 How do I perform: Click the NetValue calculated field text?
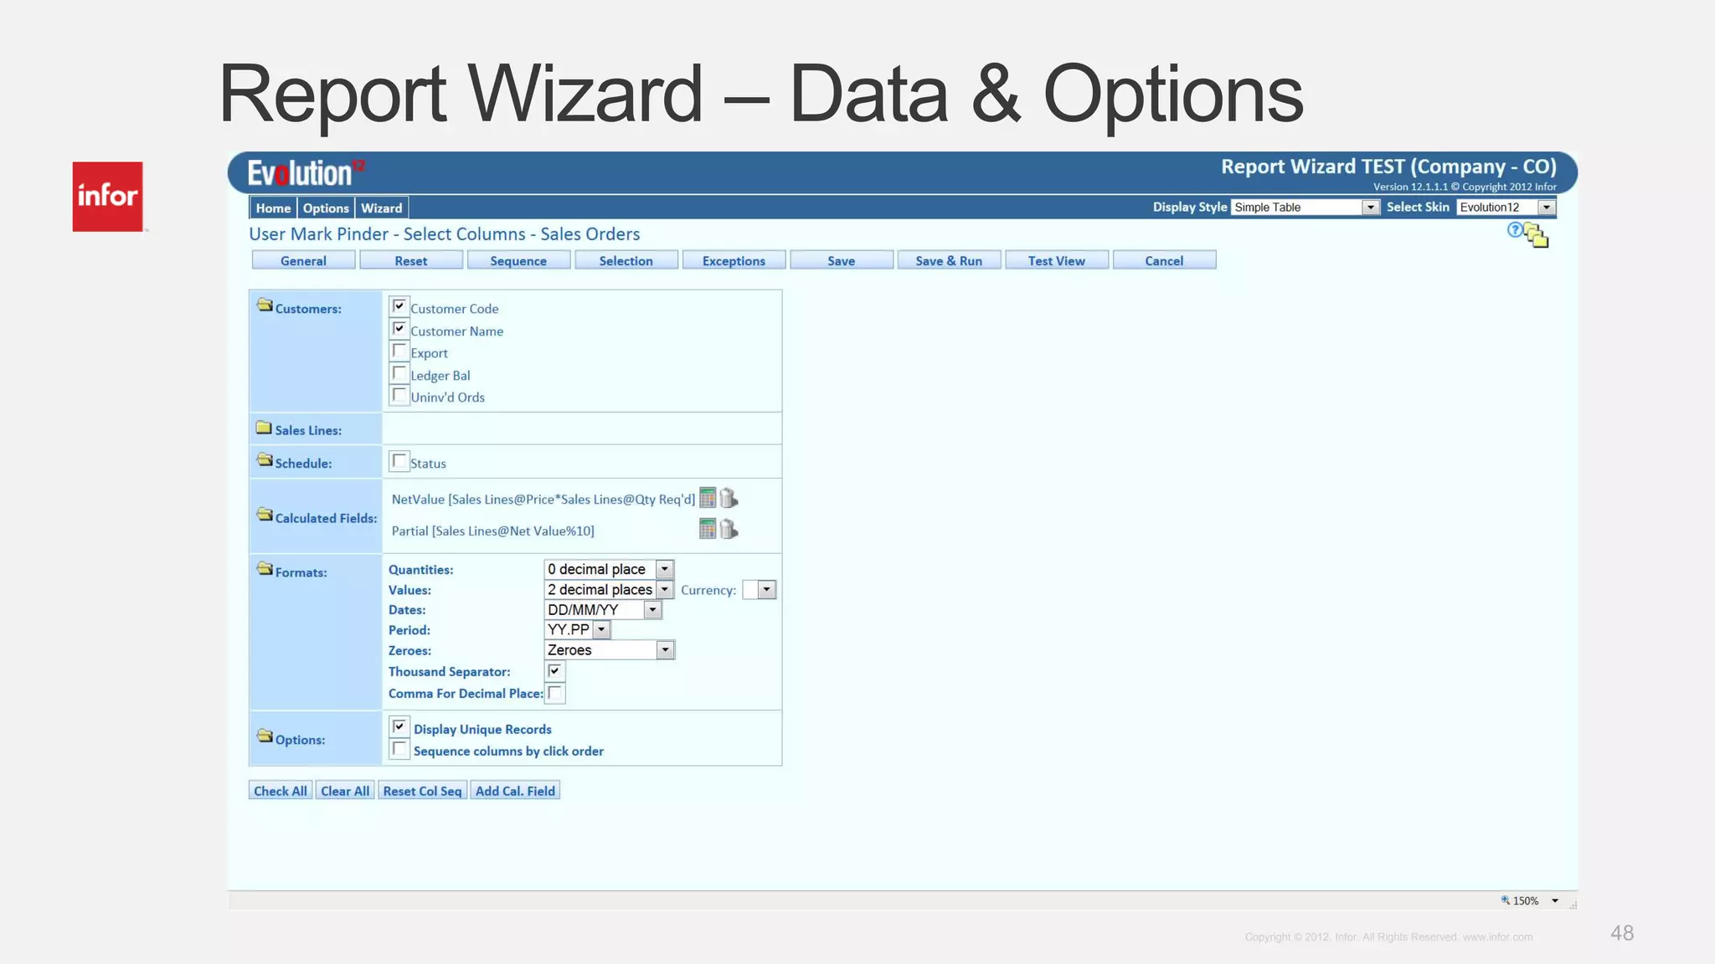[543, 500]
